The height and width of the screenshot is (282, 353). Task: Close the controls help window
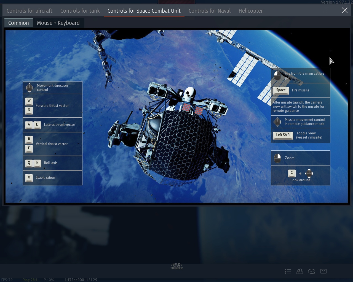345,10
